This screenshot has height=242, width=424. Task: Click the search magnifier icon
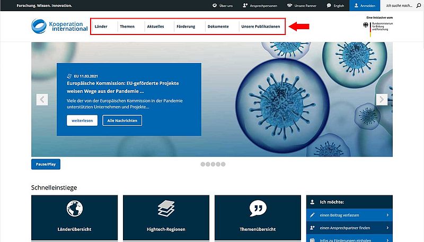418,5
